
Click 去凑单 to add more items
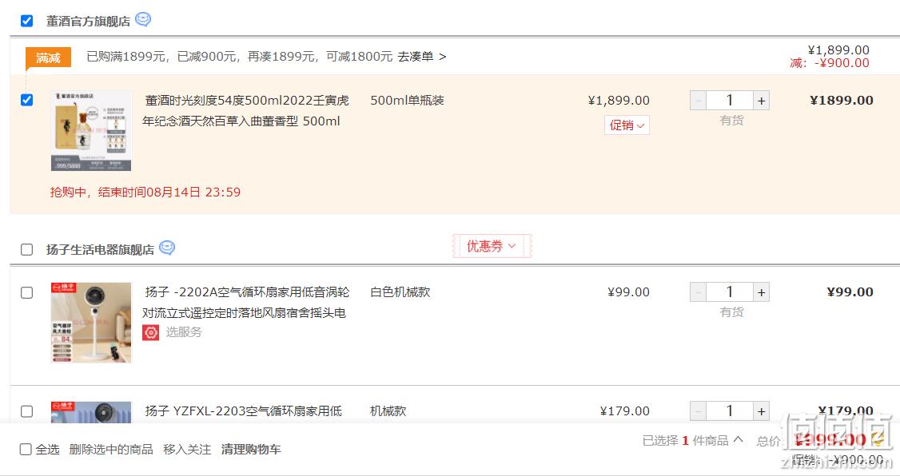click(421, 57)
